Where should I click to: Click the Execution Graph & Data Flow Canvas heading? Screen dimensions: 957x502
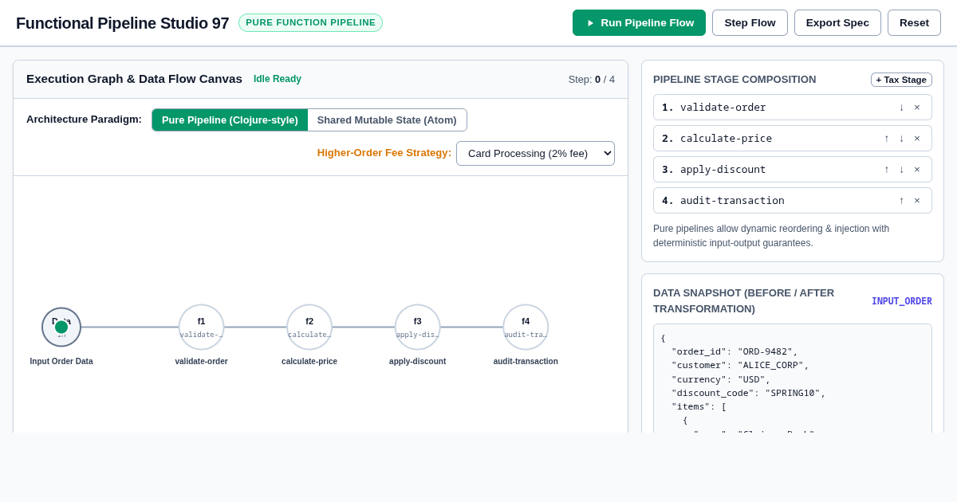(x=134, y=79)
